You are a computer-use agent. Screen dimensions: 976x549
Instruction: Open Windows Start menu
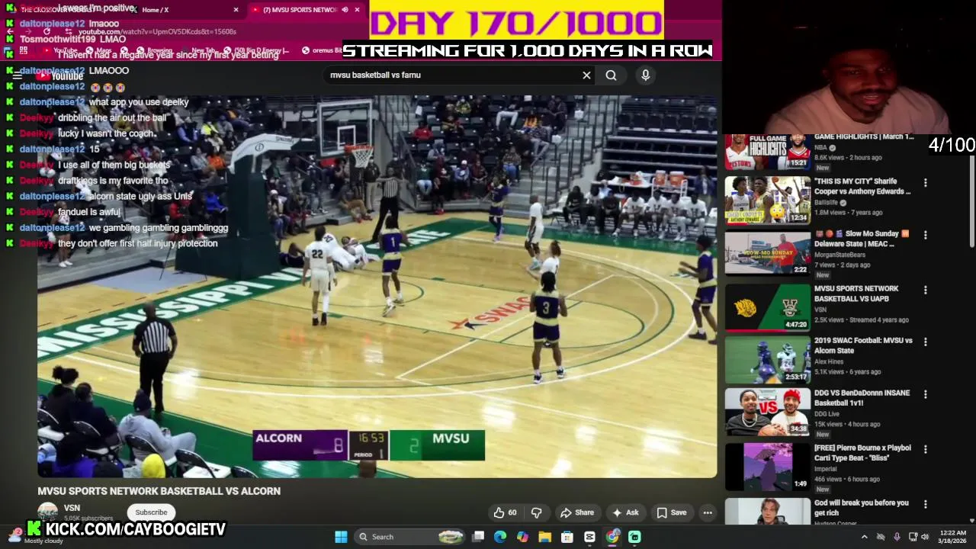341,537
